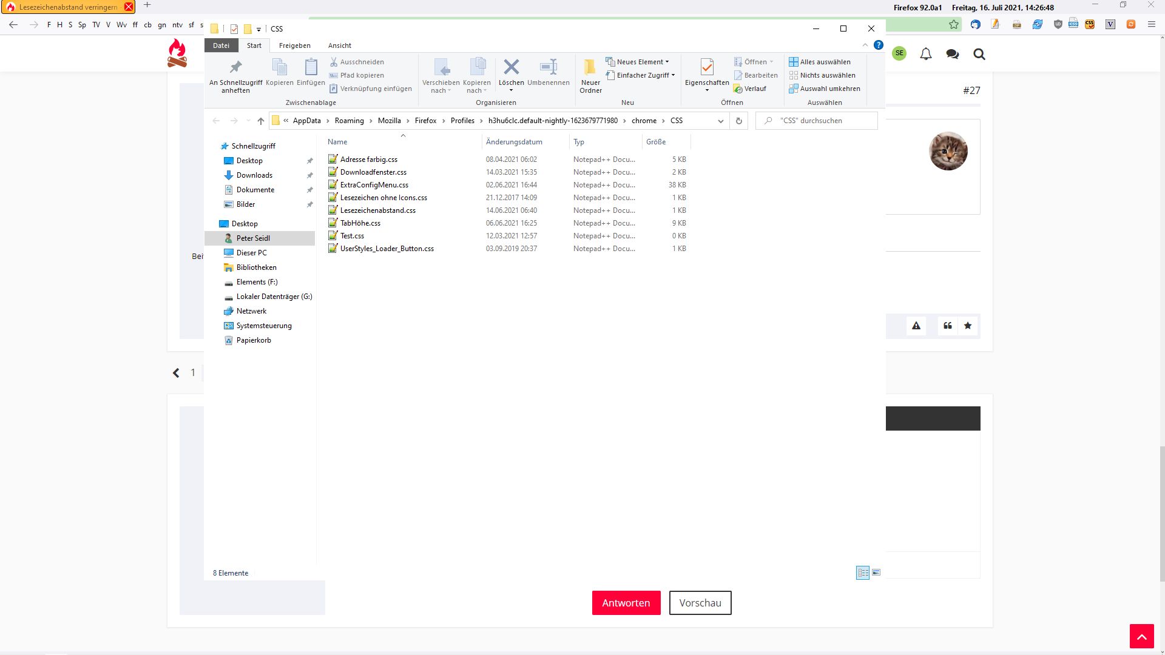Viewport: 1165px width, 655px height.
Task: Open the forum notifications bell
Action: (925, 54)
